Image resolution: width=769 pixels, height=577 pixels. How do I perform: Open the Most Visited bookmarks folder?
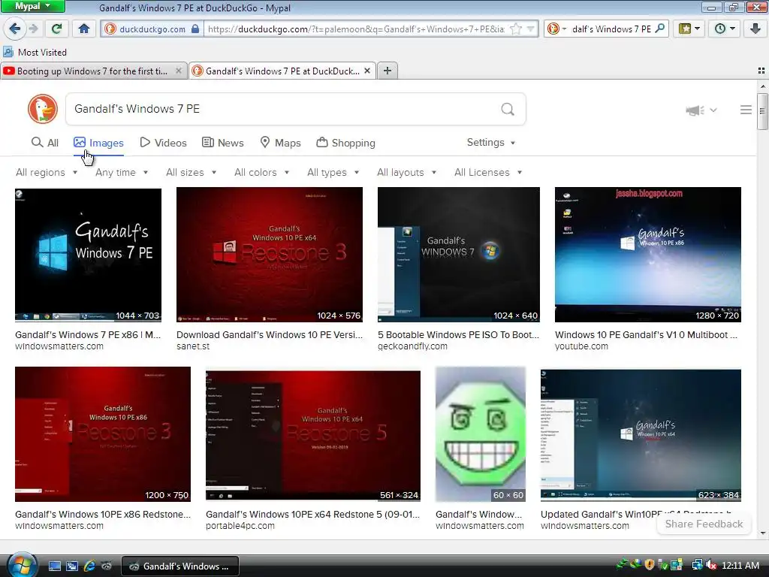[x=42, y=52]
